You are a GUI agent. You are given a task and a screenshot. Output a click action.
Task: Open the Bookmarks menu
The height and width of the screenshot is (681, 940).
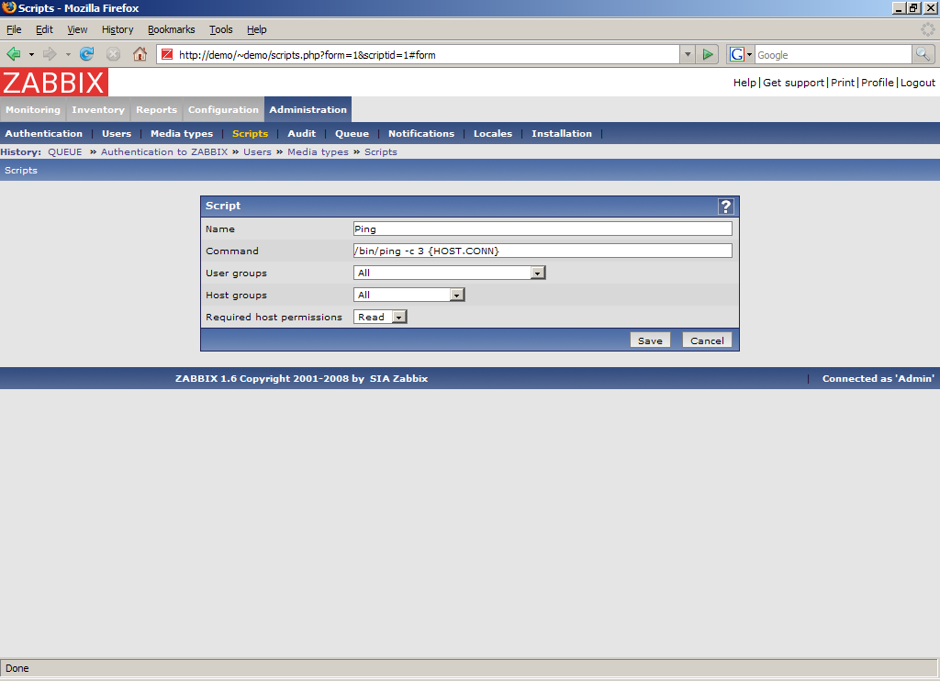tap(172, 29)
